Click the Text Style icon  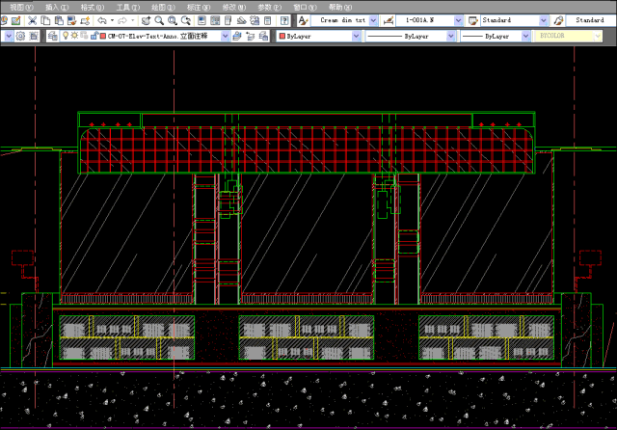point(303,20)
